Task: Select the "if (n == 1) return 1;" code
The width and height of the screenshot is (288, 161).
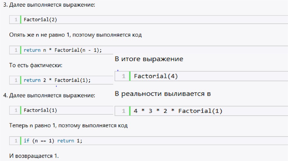Action: (53, 141)
